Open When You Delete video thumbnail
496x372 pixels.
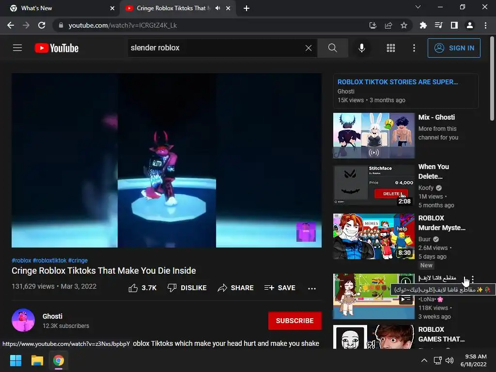click(x=373, y=185)
